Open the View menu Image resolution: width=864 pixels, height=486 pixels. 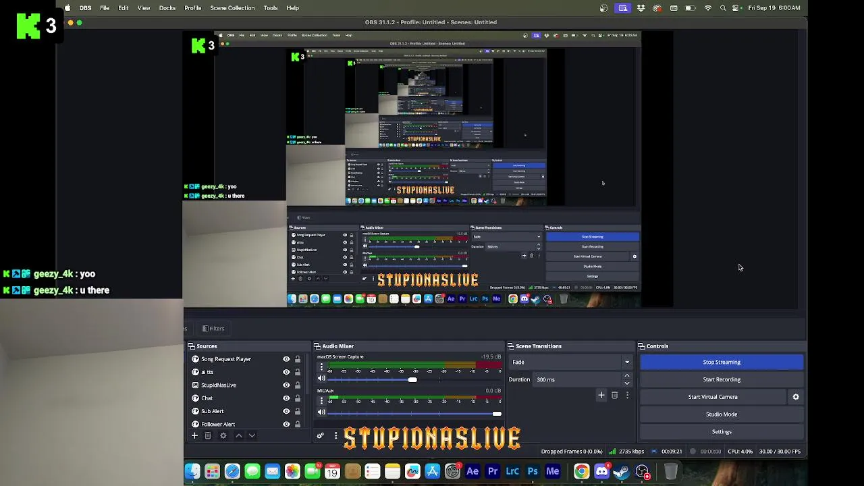(x=144, y=8)
